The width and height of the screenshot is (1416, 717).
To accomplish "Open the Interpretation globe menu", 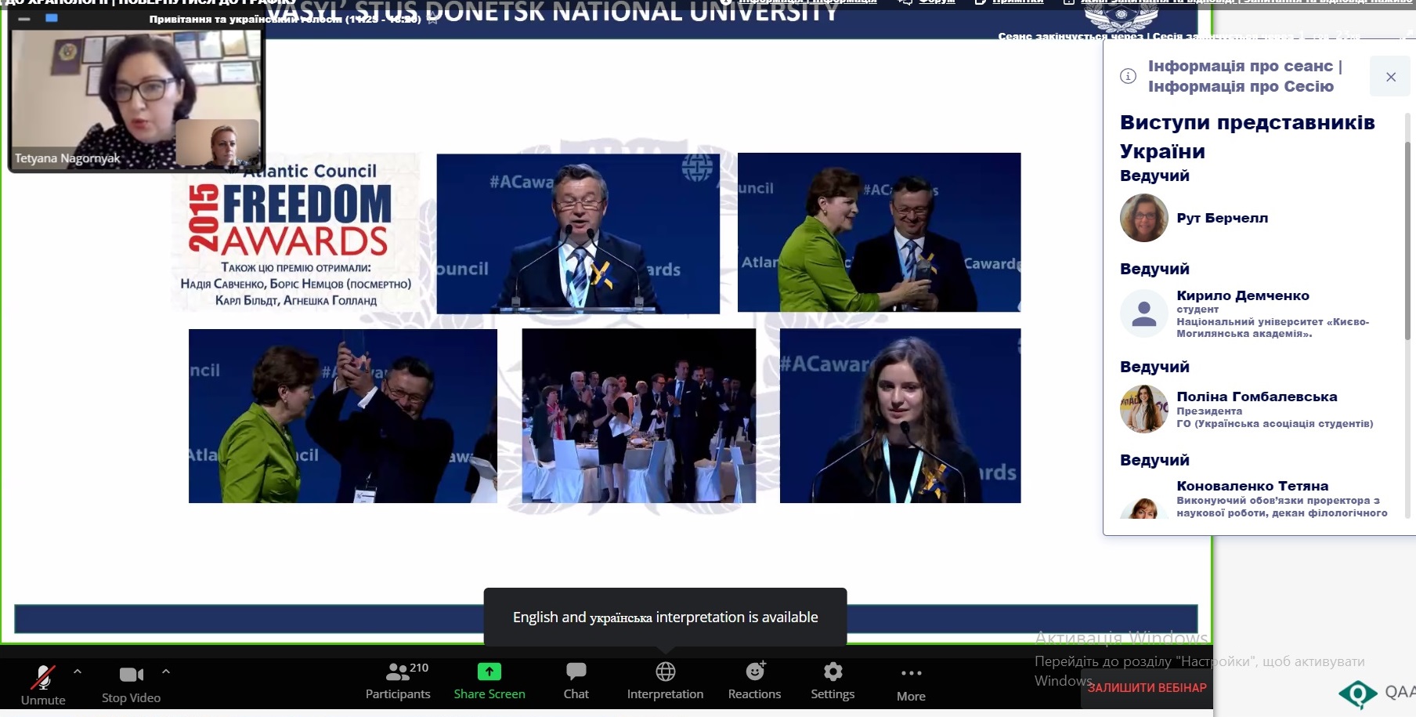I will 665,682.
